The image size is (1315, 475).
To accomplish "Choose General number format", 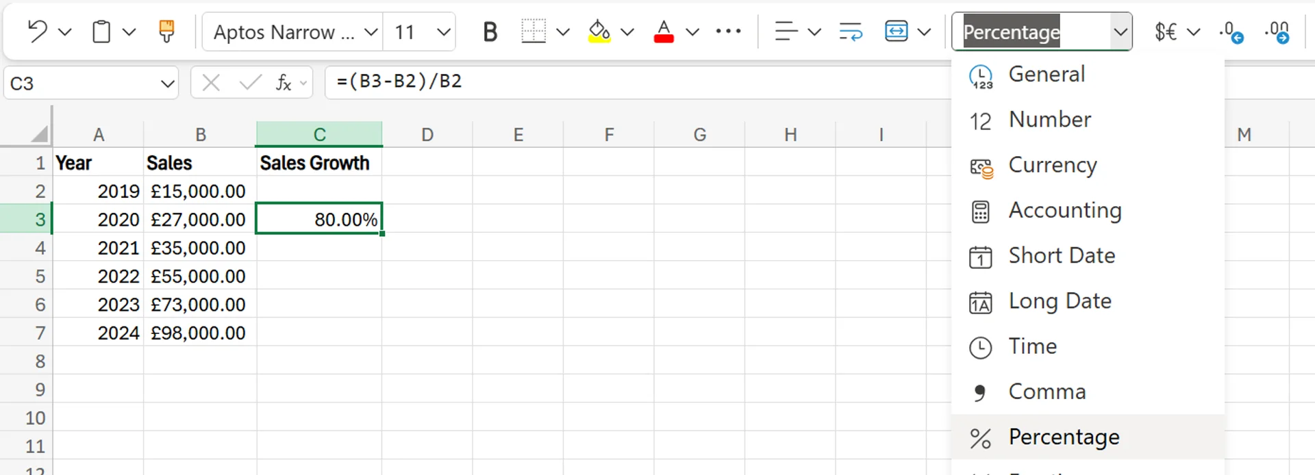I will coord(1088,75).
